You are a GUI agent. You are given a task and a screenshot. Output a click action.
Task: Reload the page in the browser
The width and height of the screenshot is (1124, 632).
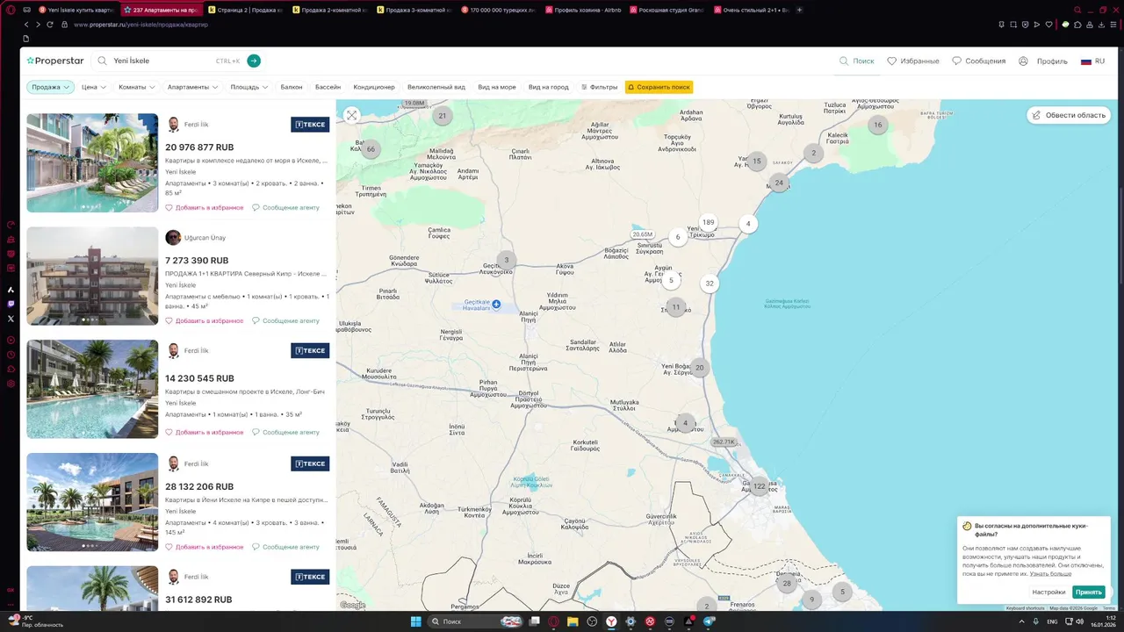50,25
